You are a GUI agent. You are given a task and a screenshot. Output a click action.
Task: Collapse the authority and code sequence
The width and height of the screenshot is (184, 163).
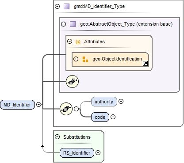(x=76, y=109)
